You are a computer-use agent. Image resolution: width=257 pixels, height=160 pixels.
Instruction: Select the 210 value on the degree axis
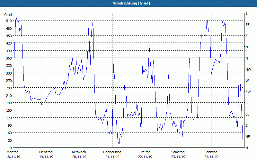pos(9,95)
